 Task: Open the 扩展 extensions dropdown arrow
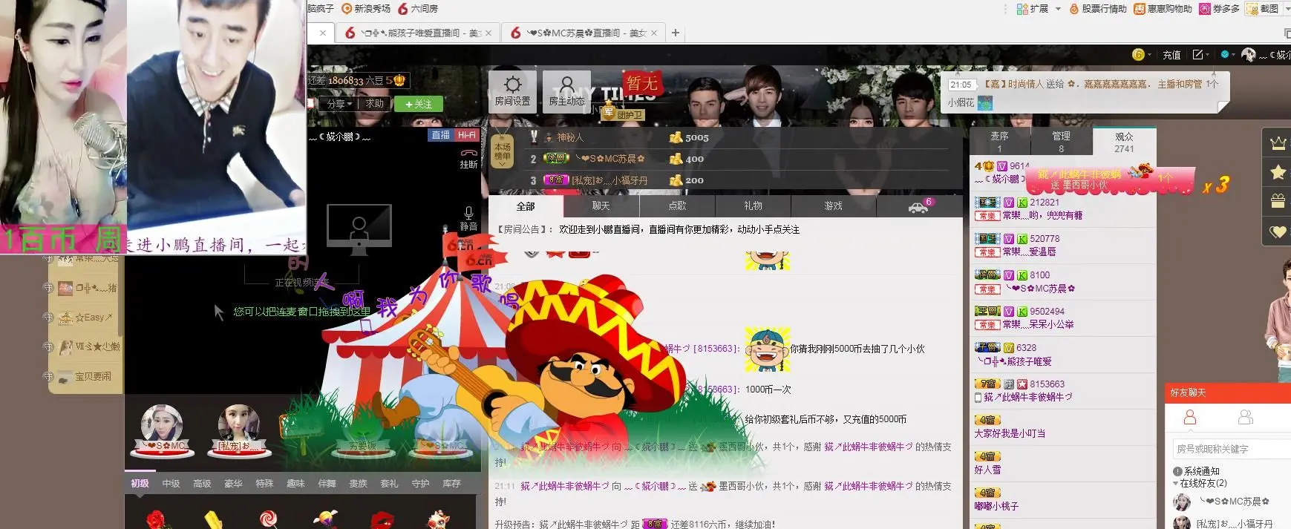coord(1058,9)
